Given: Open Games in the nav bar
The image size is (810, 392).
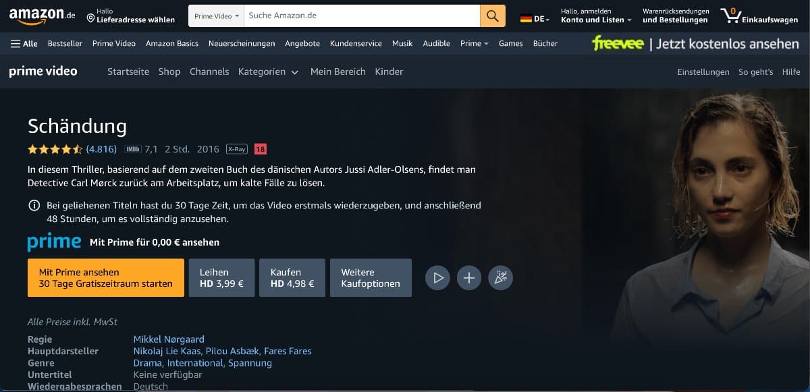Looking at the screenshot, I should pyautogui.click(x=511, y=43).
